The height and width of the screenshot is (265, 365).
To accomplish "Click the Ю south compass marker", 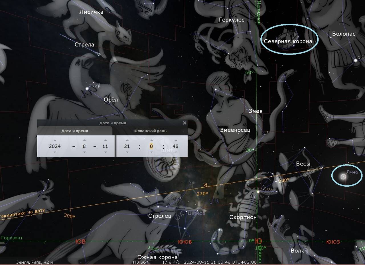I will click(x=259, y=242).
